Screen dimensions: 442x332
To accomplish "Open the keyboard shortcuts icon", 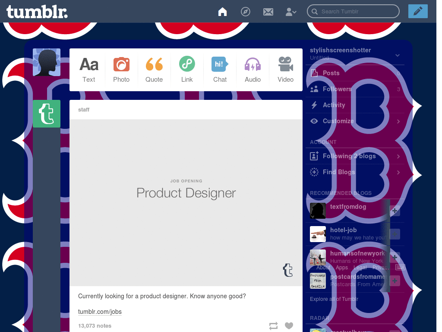I will click(x=400, y=267).
